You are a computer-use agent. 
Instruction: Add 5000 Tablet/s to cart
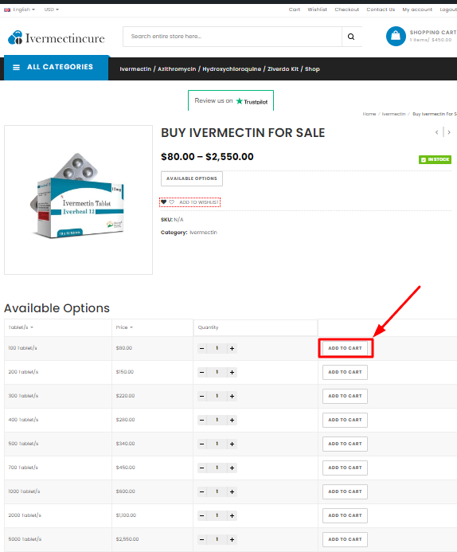point(345,539)
